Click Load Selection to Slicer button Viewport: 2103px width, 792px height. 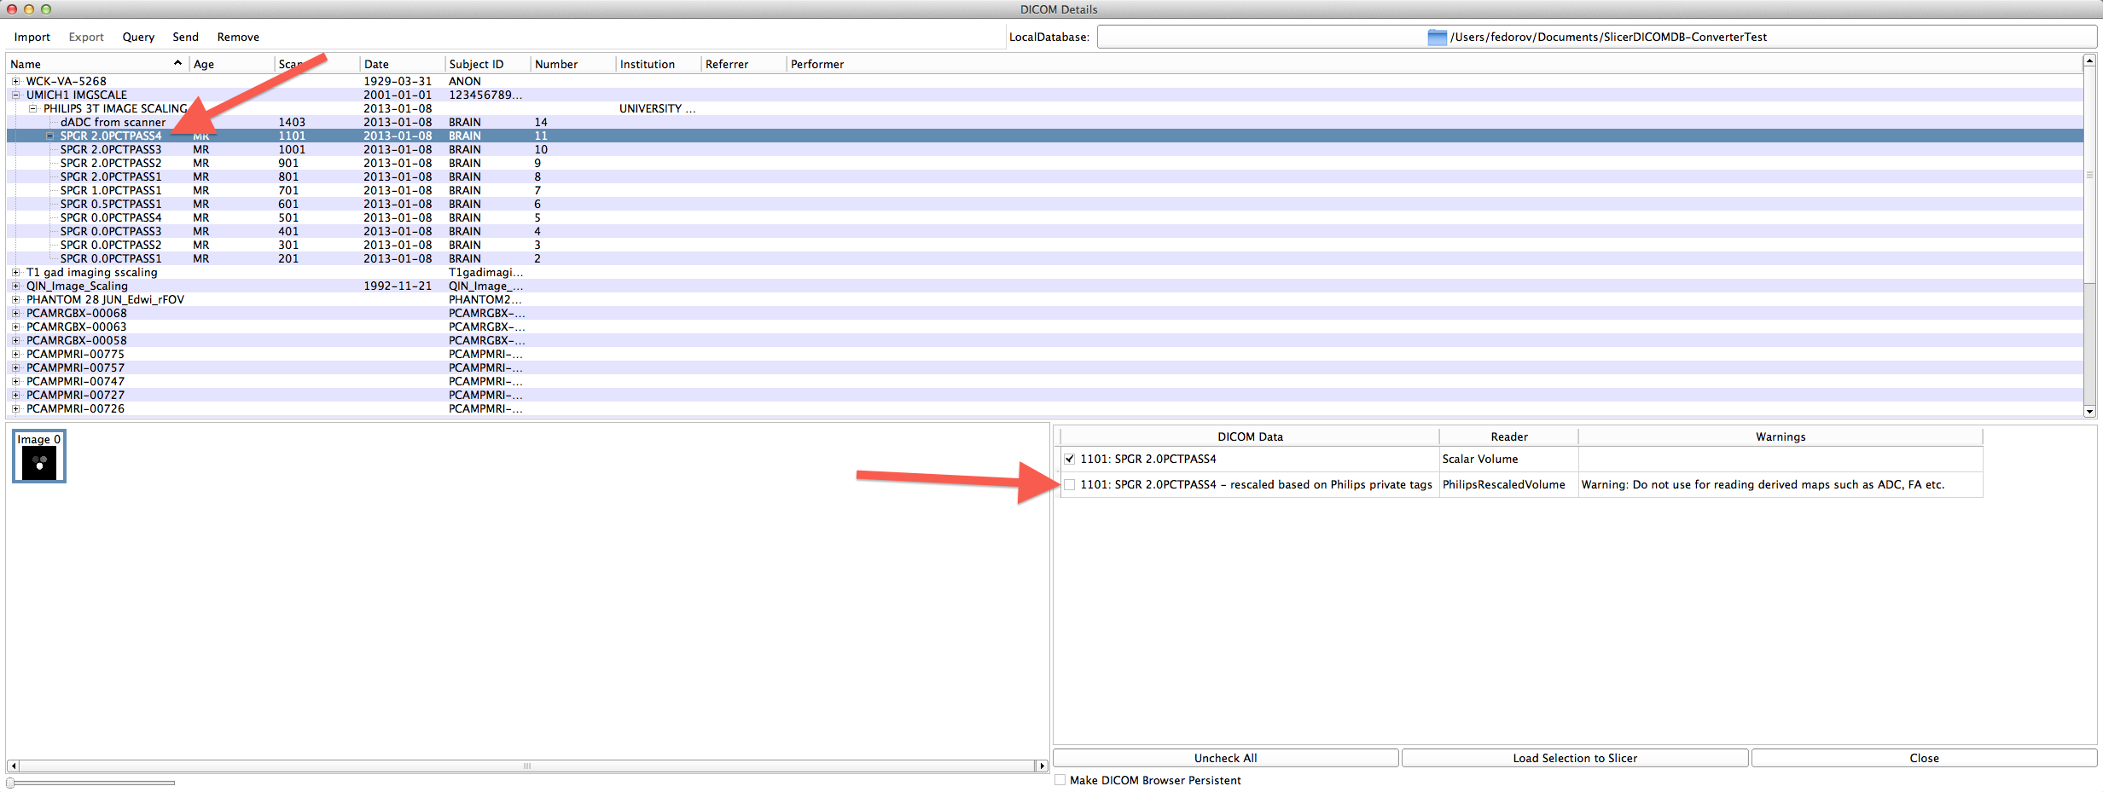(x=1574, y=758)
